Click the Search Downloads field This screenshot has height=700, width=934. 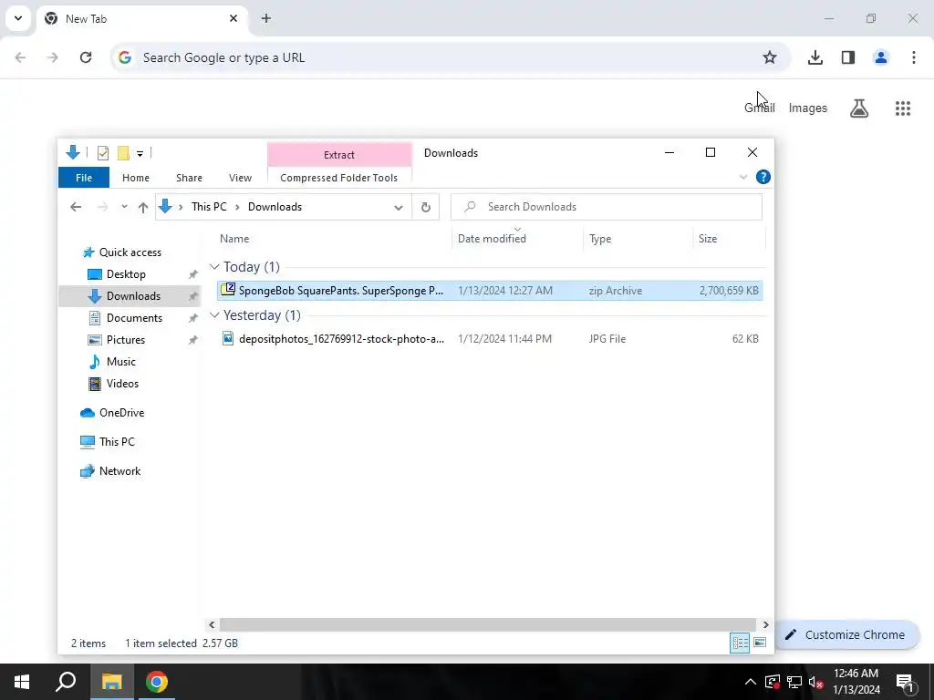pyautogui.click(x=607, y=207)
